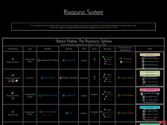Click the Sac Venom text
This screenshot has height=125, width=167.
[127, 59]
